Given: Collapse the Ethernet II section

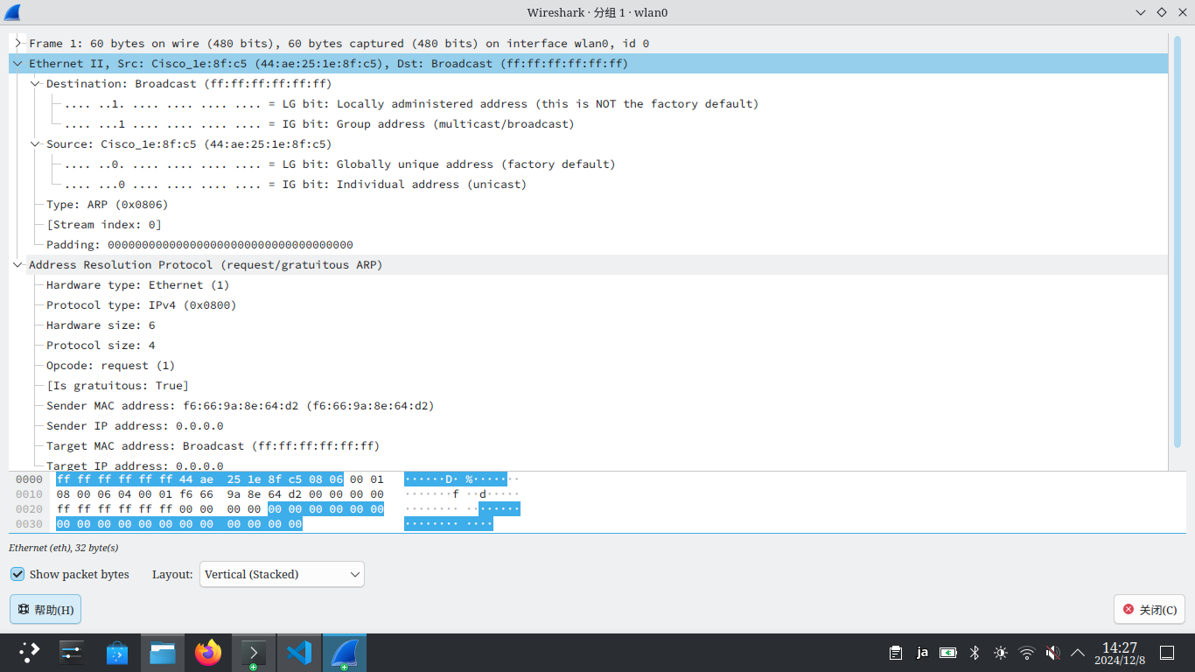Looking at the screenshot, I should tap(17, 64).
